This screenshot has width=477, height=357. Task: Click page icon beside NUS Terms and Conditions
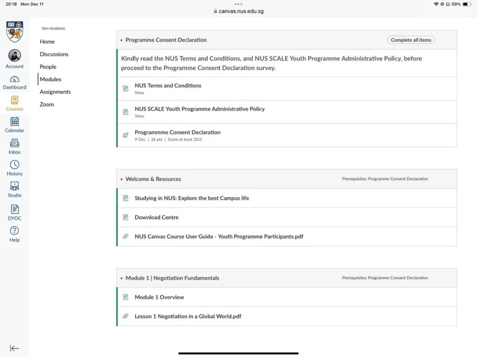125,88
